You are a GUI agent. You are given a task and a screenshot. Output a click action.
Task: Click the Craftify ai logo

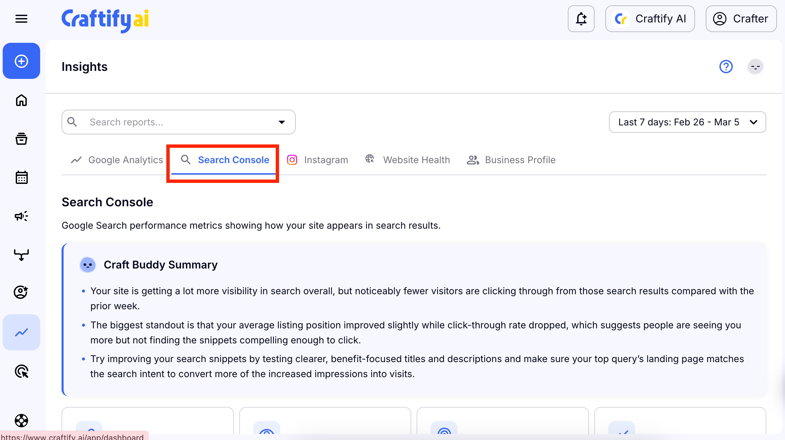(105, 19)
